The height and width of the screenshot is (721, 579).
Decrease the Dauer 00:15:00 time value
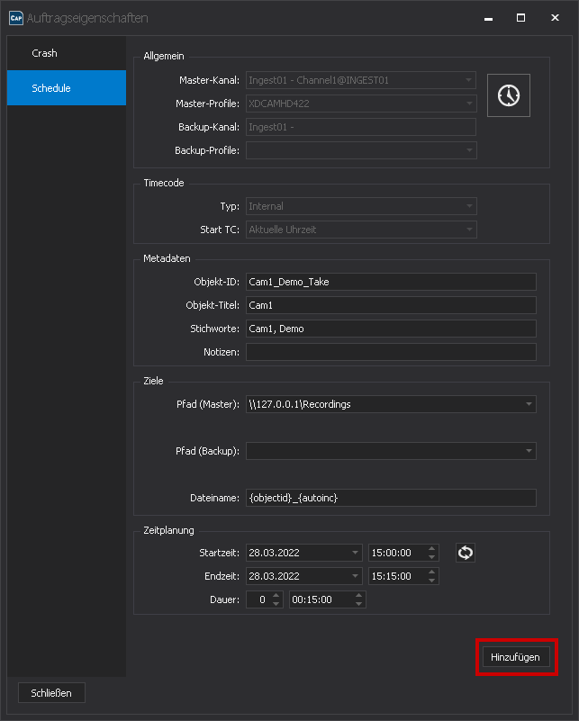point(358,604)
